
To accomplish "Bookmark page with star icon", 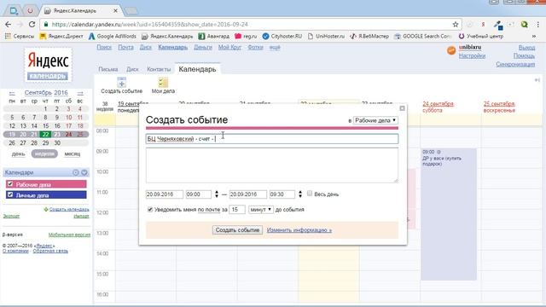I will (455, 25).
